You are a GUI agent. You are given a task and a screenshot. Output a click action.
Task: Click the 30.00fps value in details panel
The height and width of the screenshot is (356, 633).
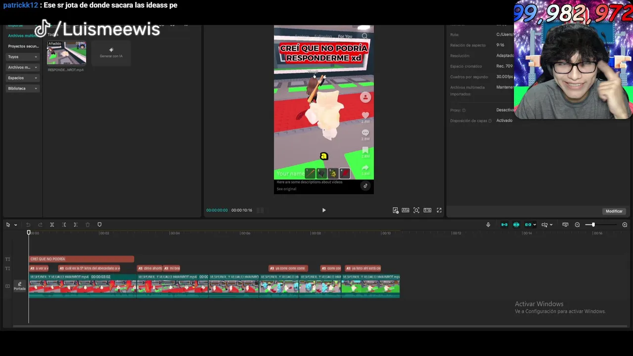pyautogui.click(x=505, y=77)
